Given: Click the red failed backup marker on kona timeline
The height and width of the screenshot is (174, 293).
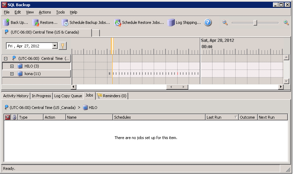Looking at the screenshot, I should click(x=177, y=74).
